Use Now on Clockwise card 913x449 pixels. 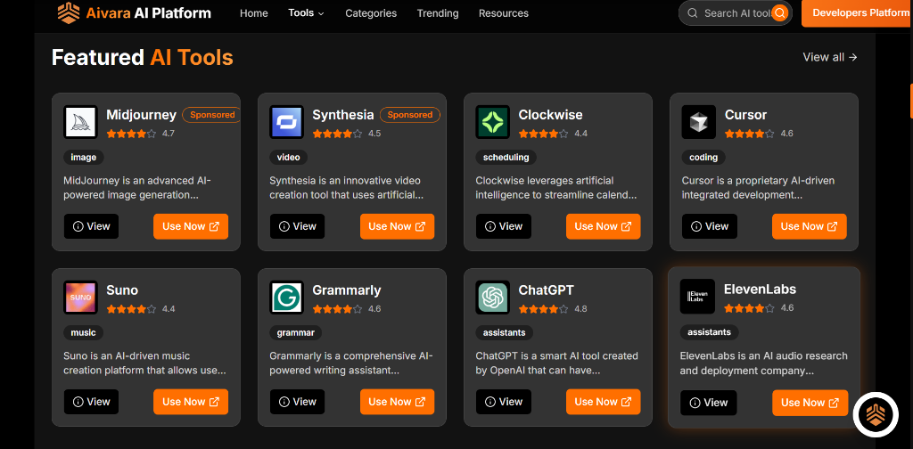[604, 226]
